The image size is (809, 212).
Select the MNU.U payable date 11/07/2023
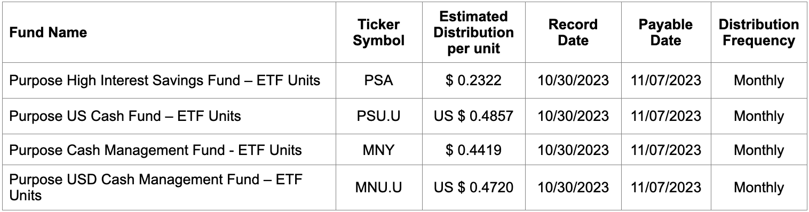click(665, 187)
